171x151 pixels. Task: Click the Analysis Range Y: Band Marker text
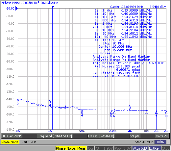pyautogui.click(x=121, y=60)
